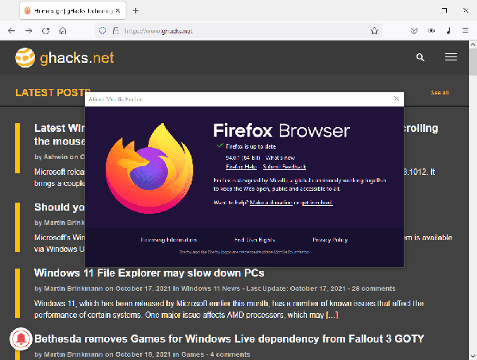The width and height of the screenshot is (477, 360).
Task: Open article Windows 11 File Explorer may slow down PCs
Action: [x=149, y=273]
